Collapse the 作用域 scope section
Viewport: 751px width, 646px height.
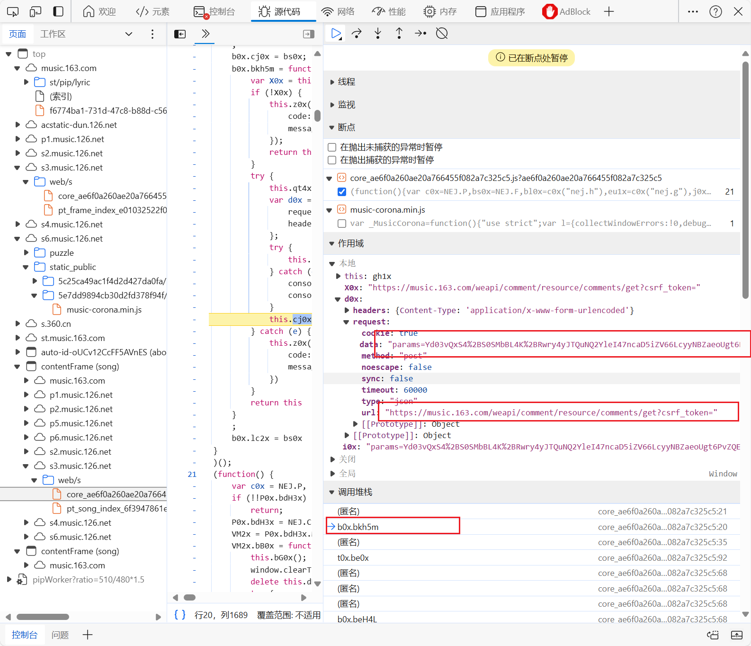click(x=332, y=243)
